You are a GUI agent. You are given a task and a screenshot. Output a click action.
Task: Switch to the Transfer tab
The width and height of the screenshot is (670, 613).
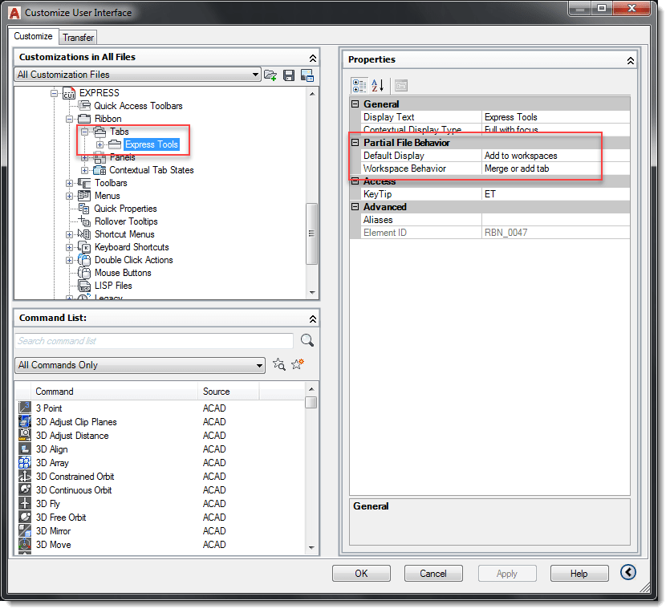point(78,37)
